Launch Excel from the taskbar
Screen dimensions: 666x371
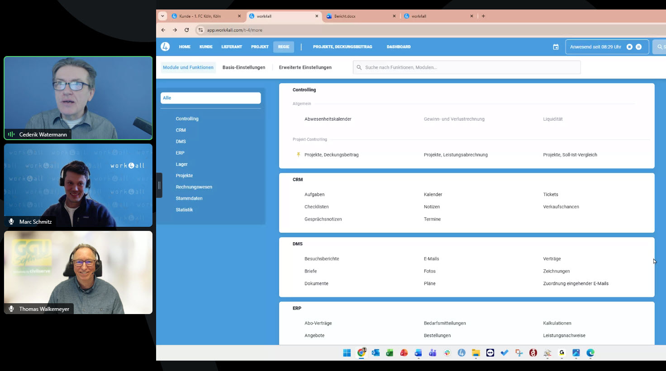tap(390, 353)
